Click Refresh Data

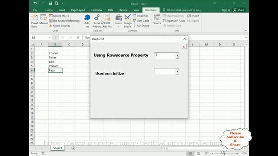click(172, 26)
